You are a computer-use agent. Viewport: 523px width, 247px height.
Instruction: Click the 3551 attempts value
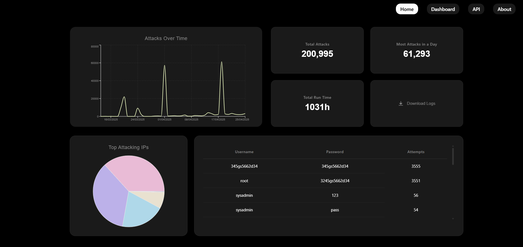pyautogui.click(x=416, y=181)
